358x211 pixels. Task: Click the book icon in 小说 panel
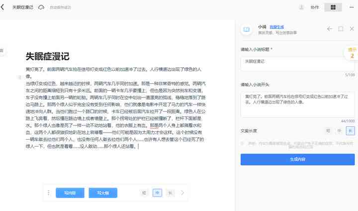[x=246, y=29]
